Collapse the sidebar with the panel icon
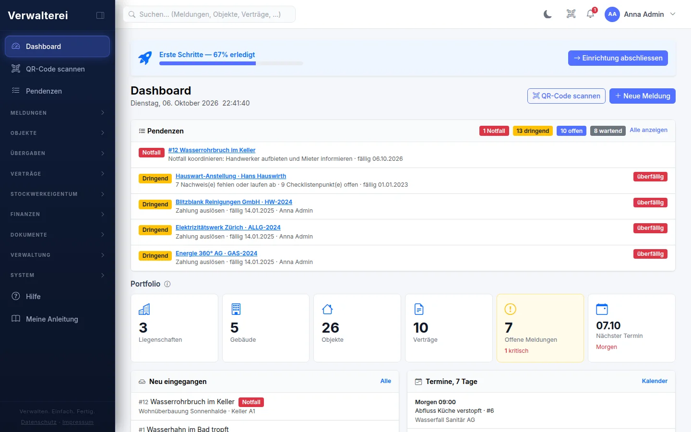Image resolution: width=691 pixels, height=432 pixels. coord(100,15)
